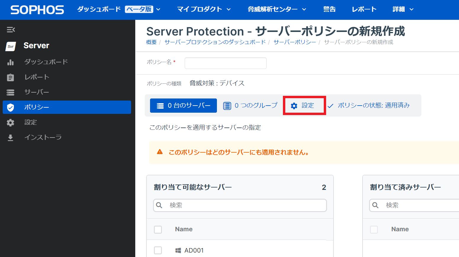Click the 脅威対策 : デバイス policy type text
The height and width of the screenshot is (257, 459).
[217, 83]
